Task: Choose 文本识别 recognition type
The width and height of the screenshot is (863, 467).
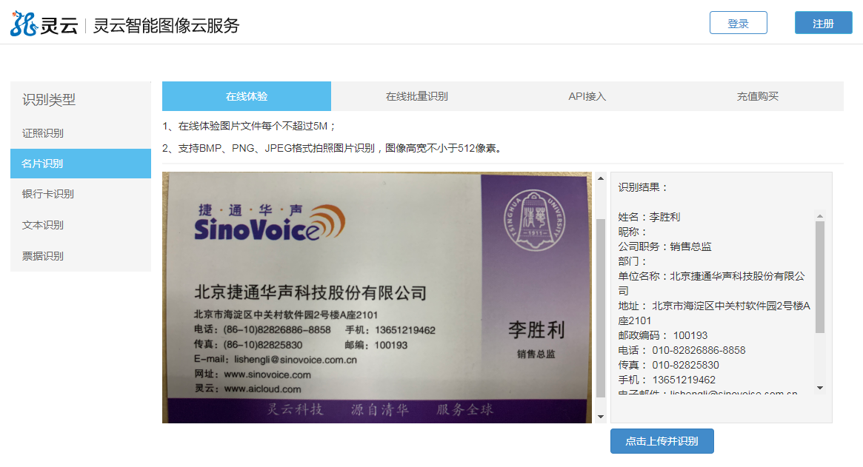Action: 43,225
